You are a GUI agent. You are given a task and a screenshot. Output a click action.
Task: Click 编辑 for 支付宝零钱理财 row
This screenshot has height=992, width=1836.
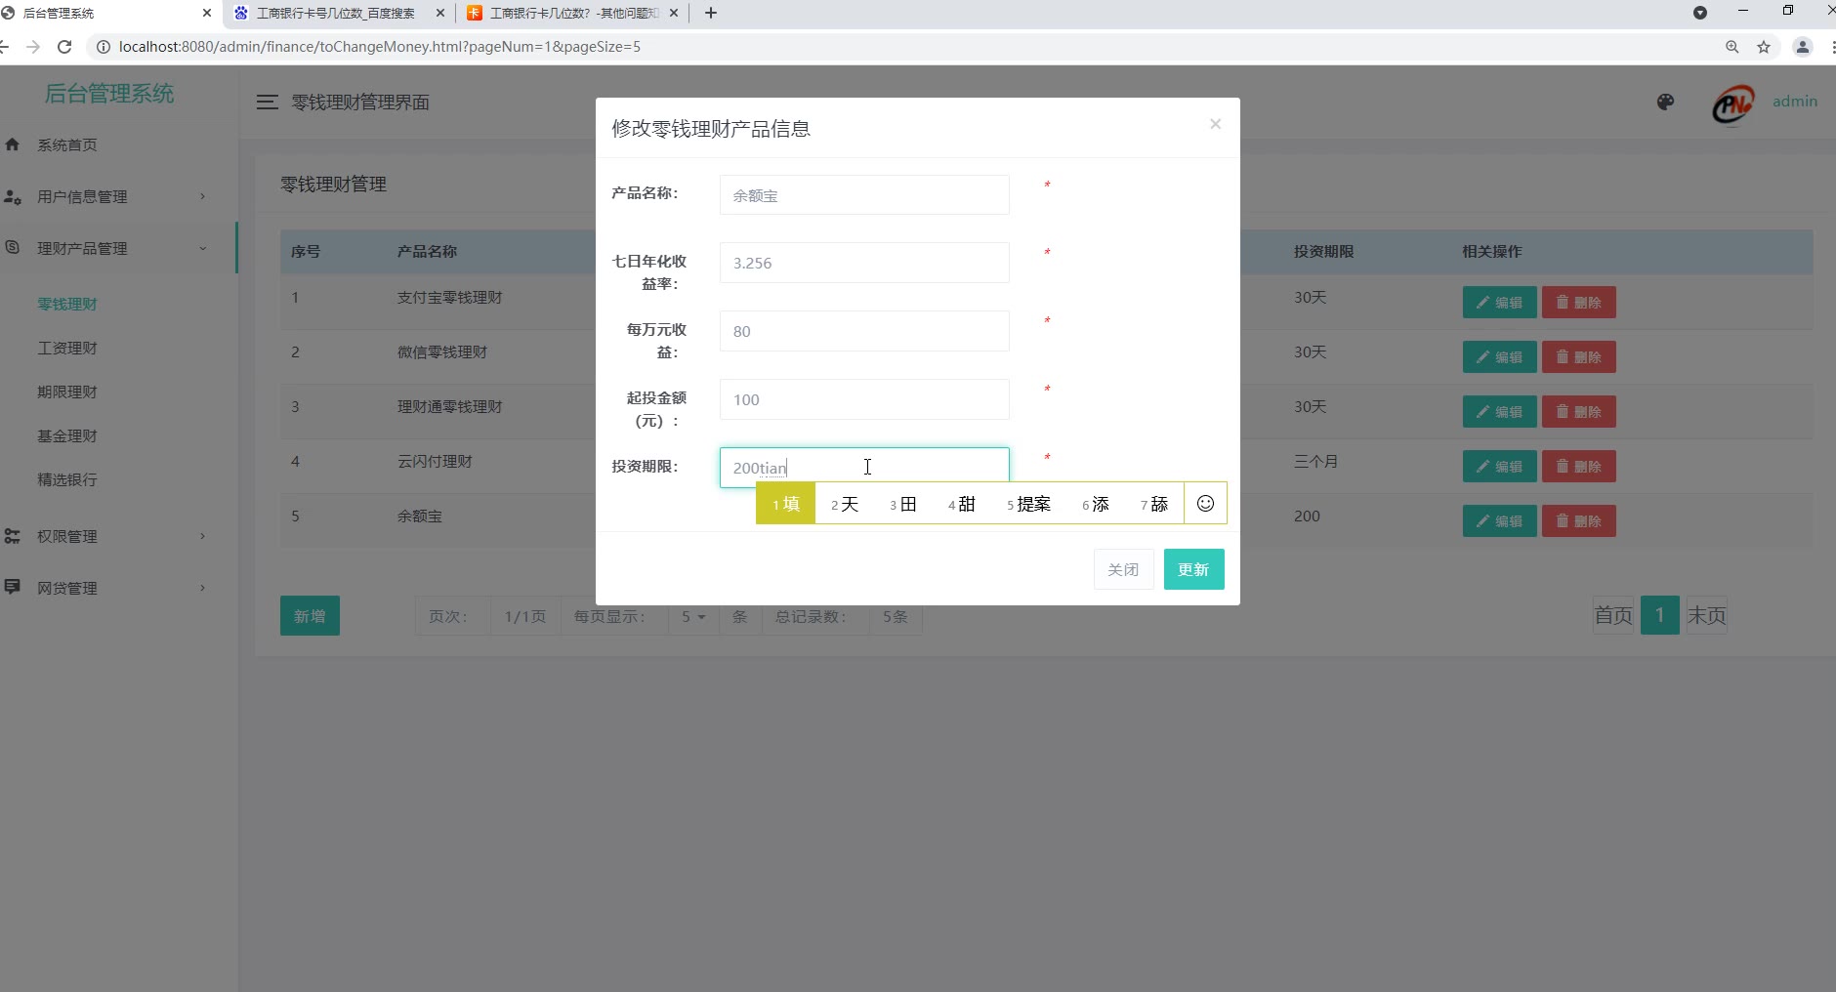(x=1499, y=303)
